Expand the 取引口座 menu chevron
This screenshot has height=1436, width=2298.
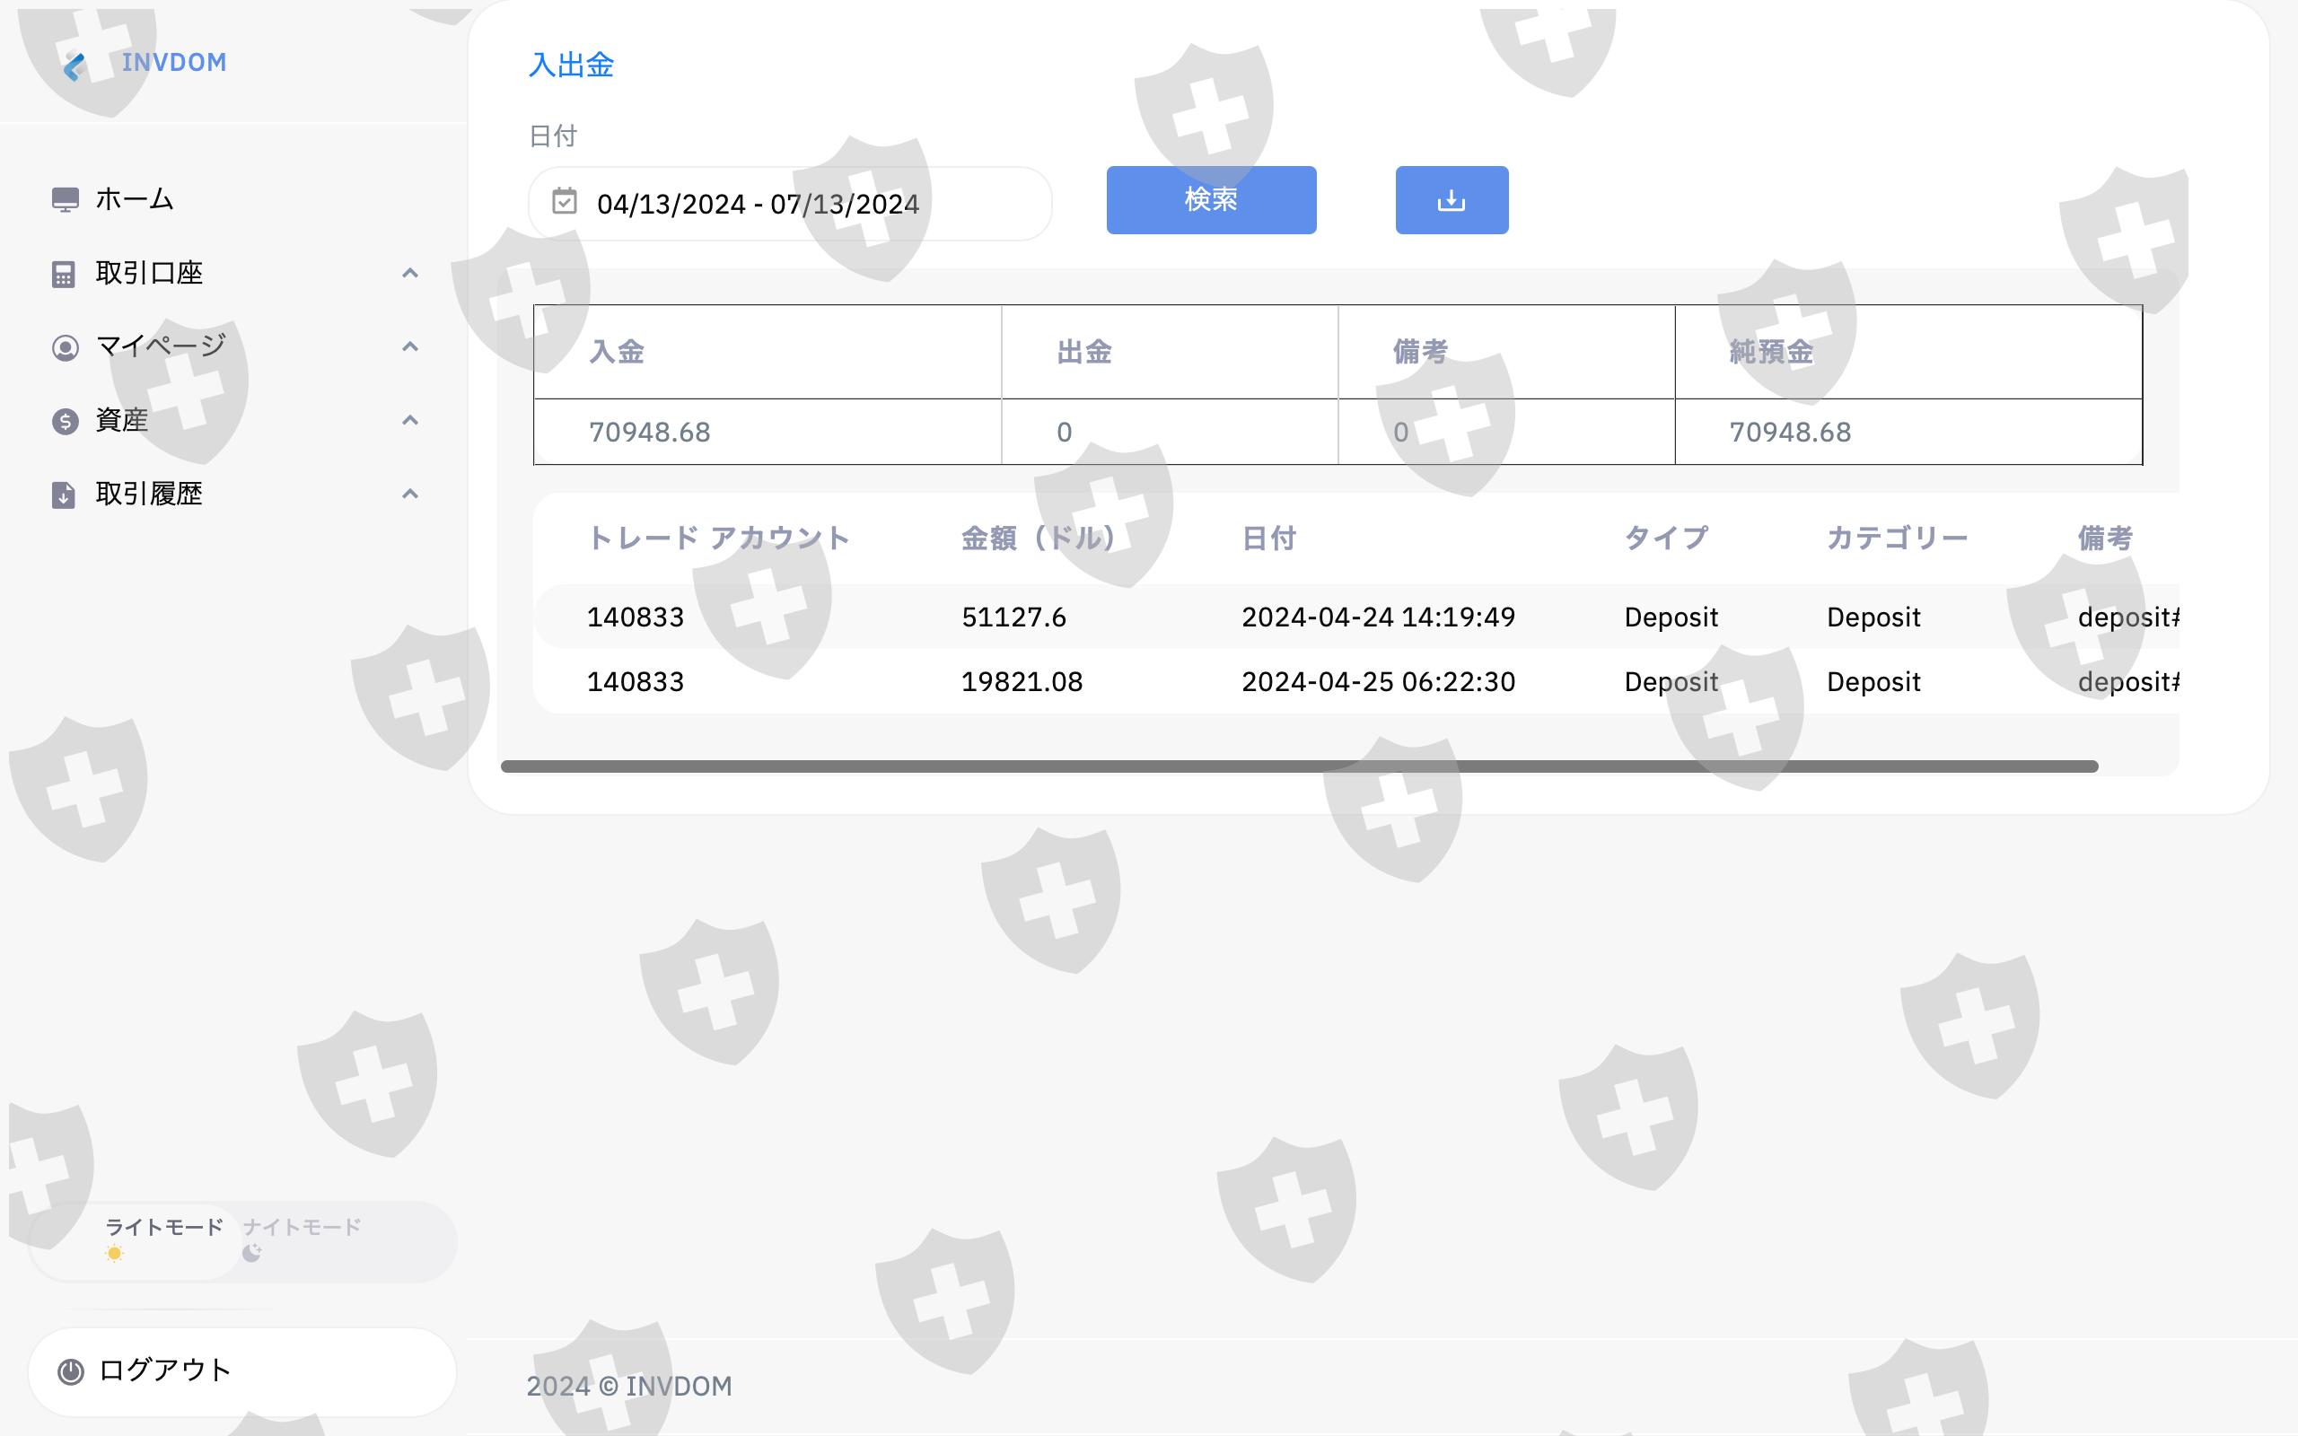(x=409, y=274)
